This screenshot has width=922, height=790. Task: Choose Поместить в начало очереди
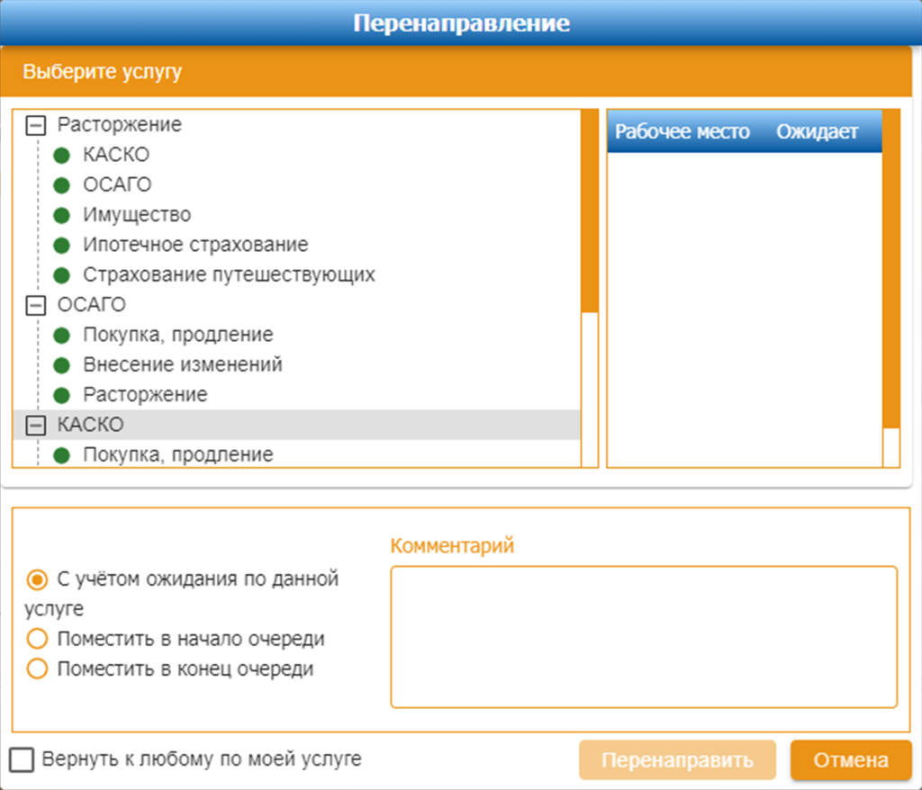tap(37, 639)
